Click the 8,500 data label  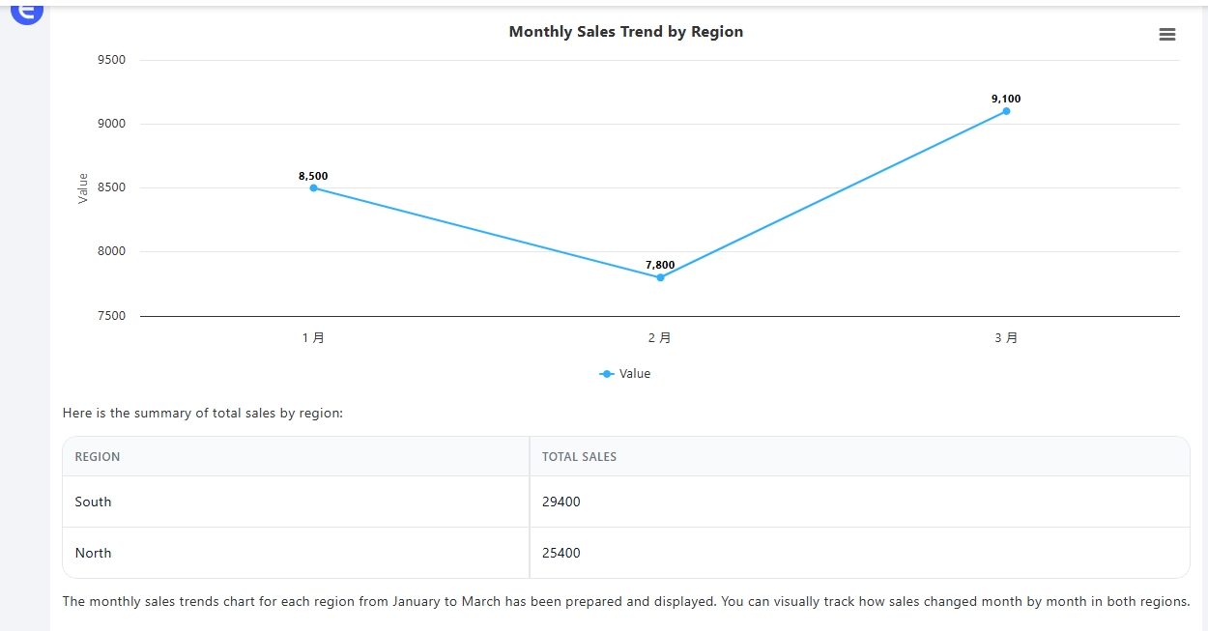tap(313, 176)
